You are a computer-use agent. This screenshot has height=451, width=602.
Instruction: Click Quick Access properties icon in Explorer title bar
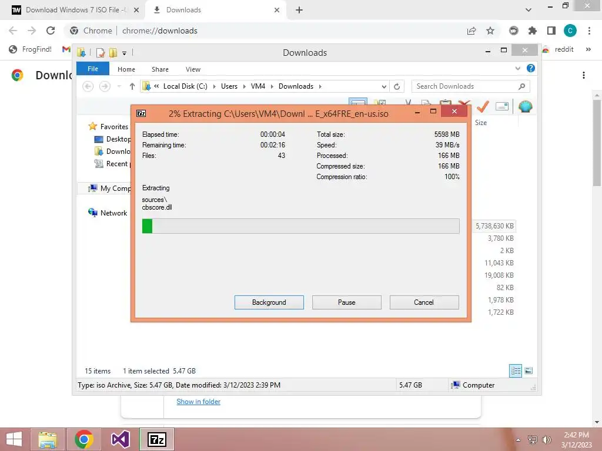point(100,52)
